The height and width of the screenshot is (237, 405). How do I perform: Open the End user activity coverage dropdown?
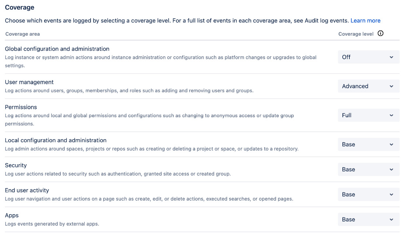tap(368, 194)
